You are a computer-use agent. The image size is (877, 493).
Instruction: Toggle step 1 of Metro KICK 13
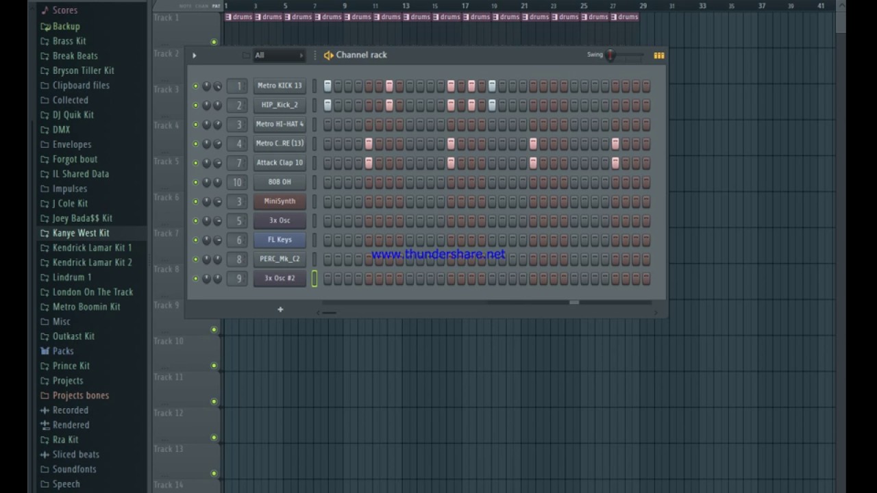coord(328,86)
